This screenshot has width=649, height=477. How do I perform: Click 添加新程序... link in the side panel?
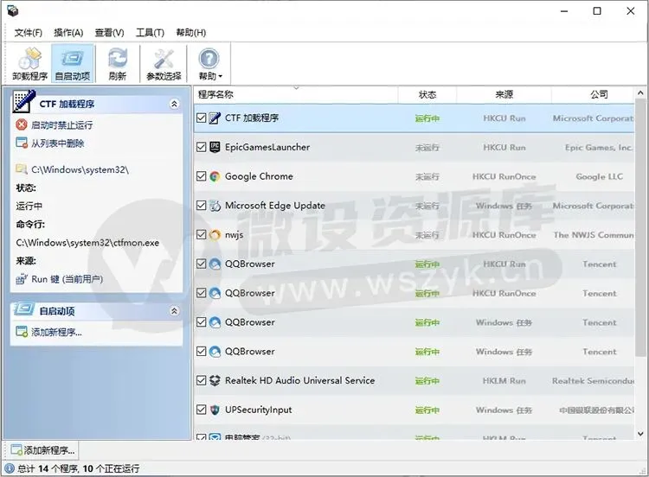pyautogui.click(x=56, y=332)
